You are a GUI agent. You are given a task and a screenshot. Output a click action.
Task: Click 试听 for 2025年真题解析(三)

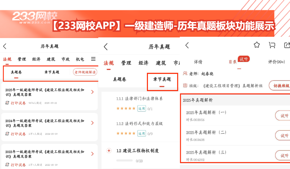click(x=283, y=155)
